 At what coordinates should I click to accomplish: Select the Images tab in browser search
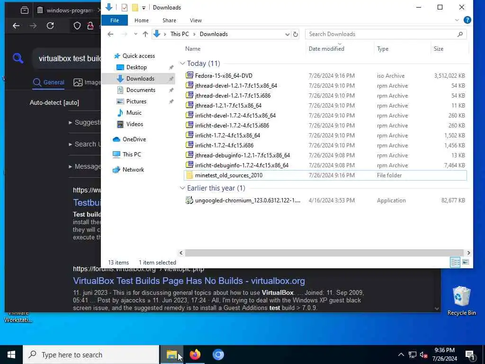pos(87,82)
